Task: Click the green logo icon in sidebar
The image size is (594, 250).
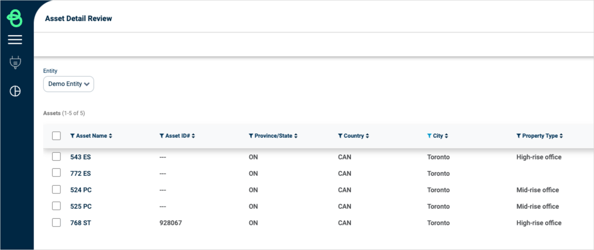Action: 15,18
